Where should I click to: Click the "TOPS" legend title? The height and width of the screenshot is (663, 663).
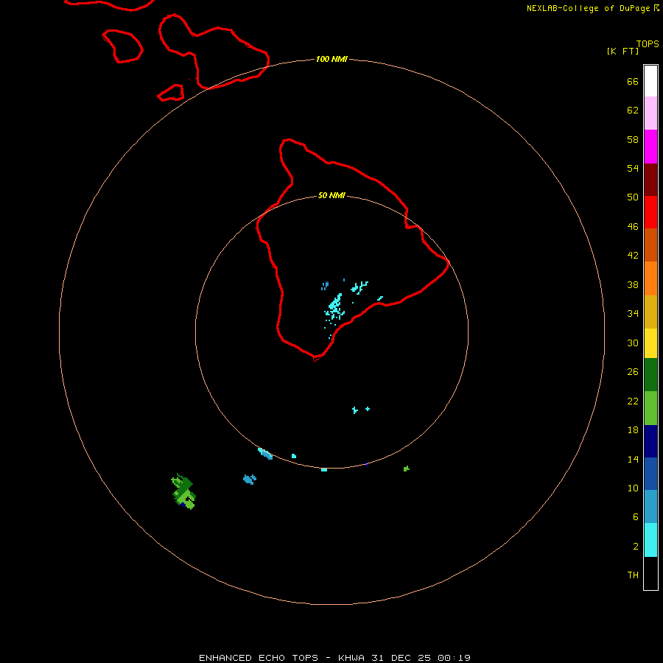[x=648, y=43]
